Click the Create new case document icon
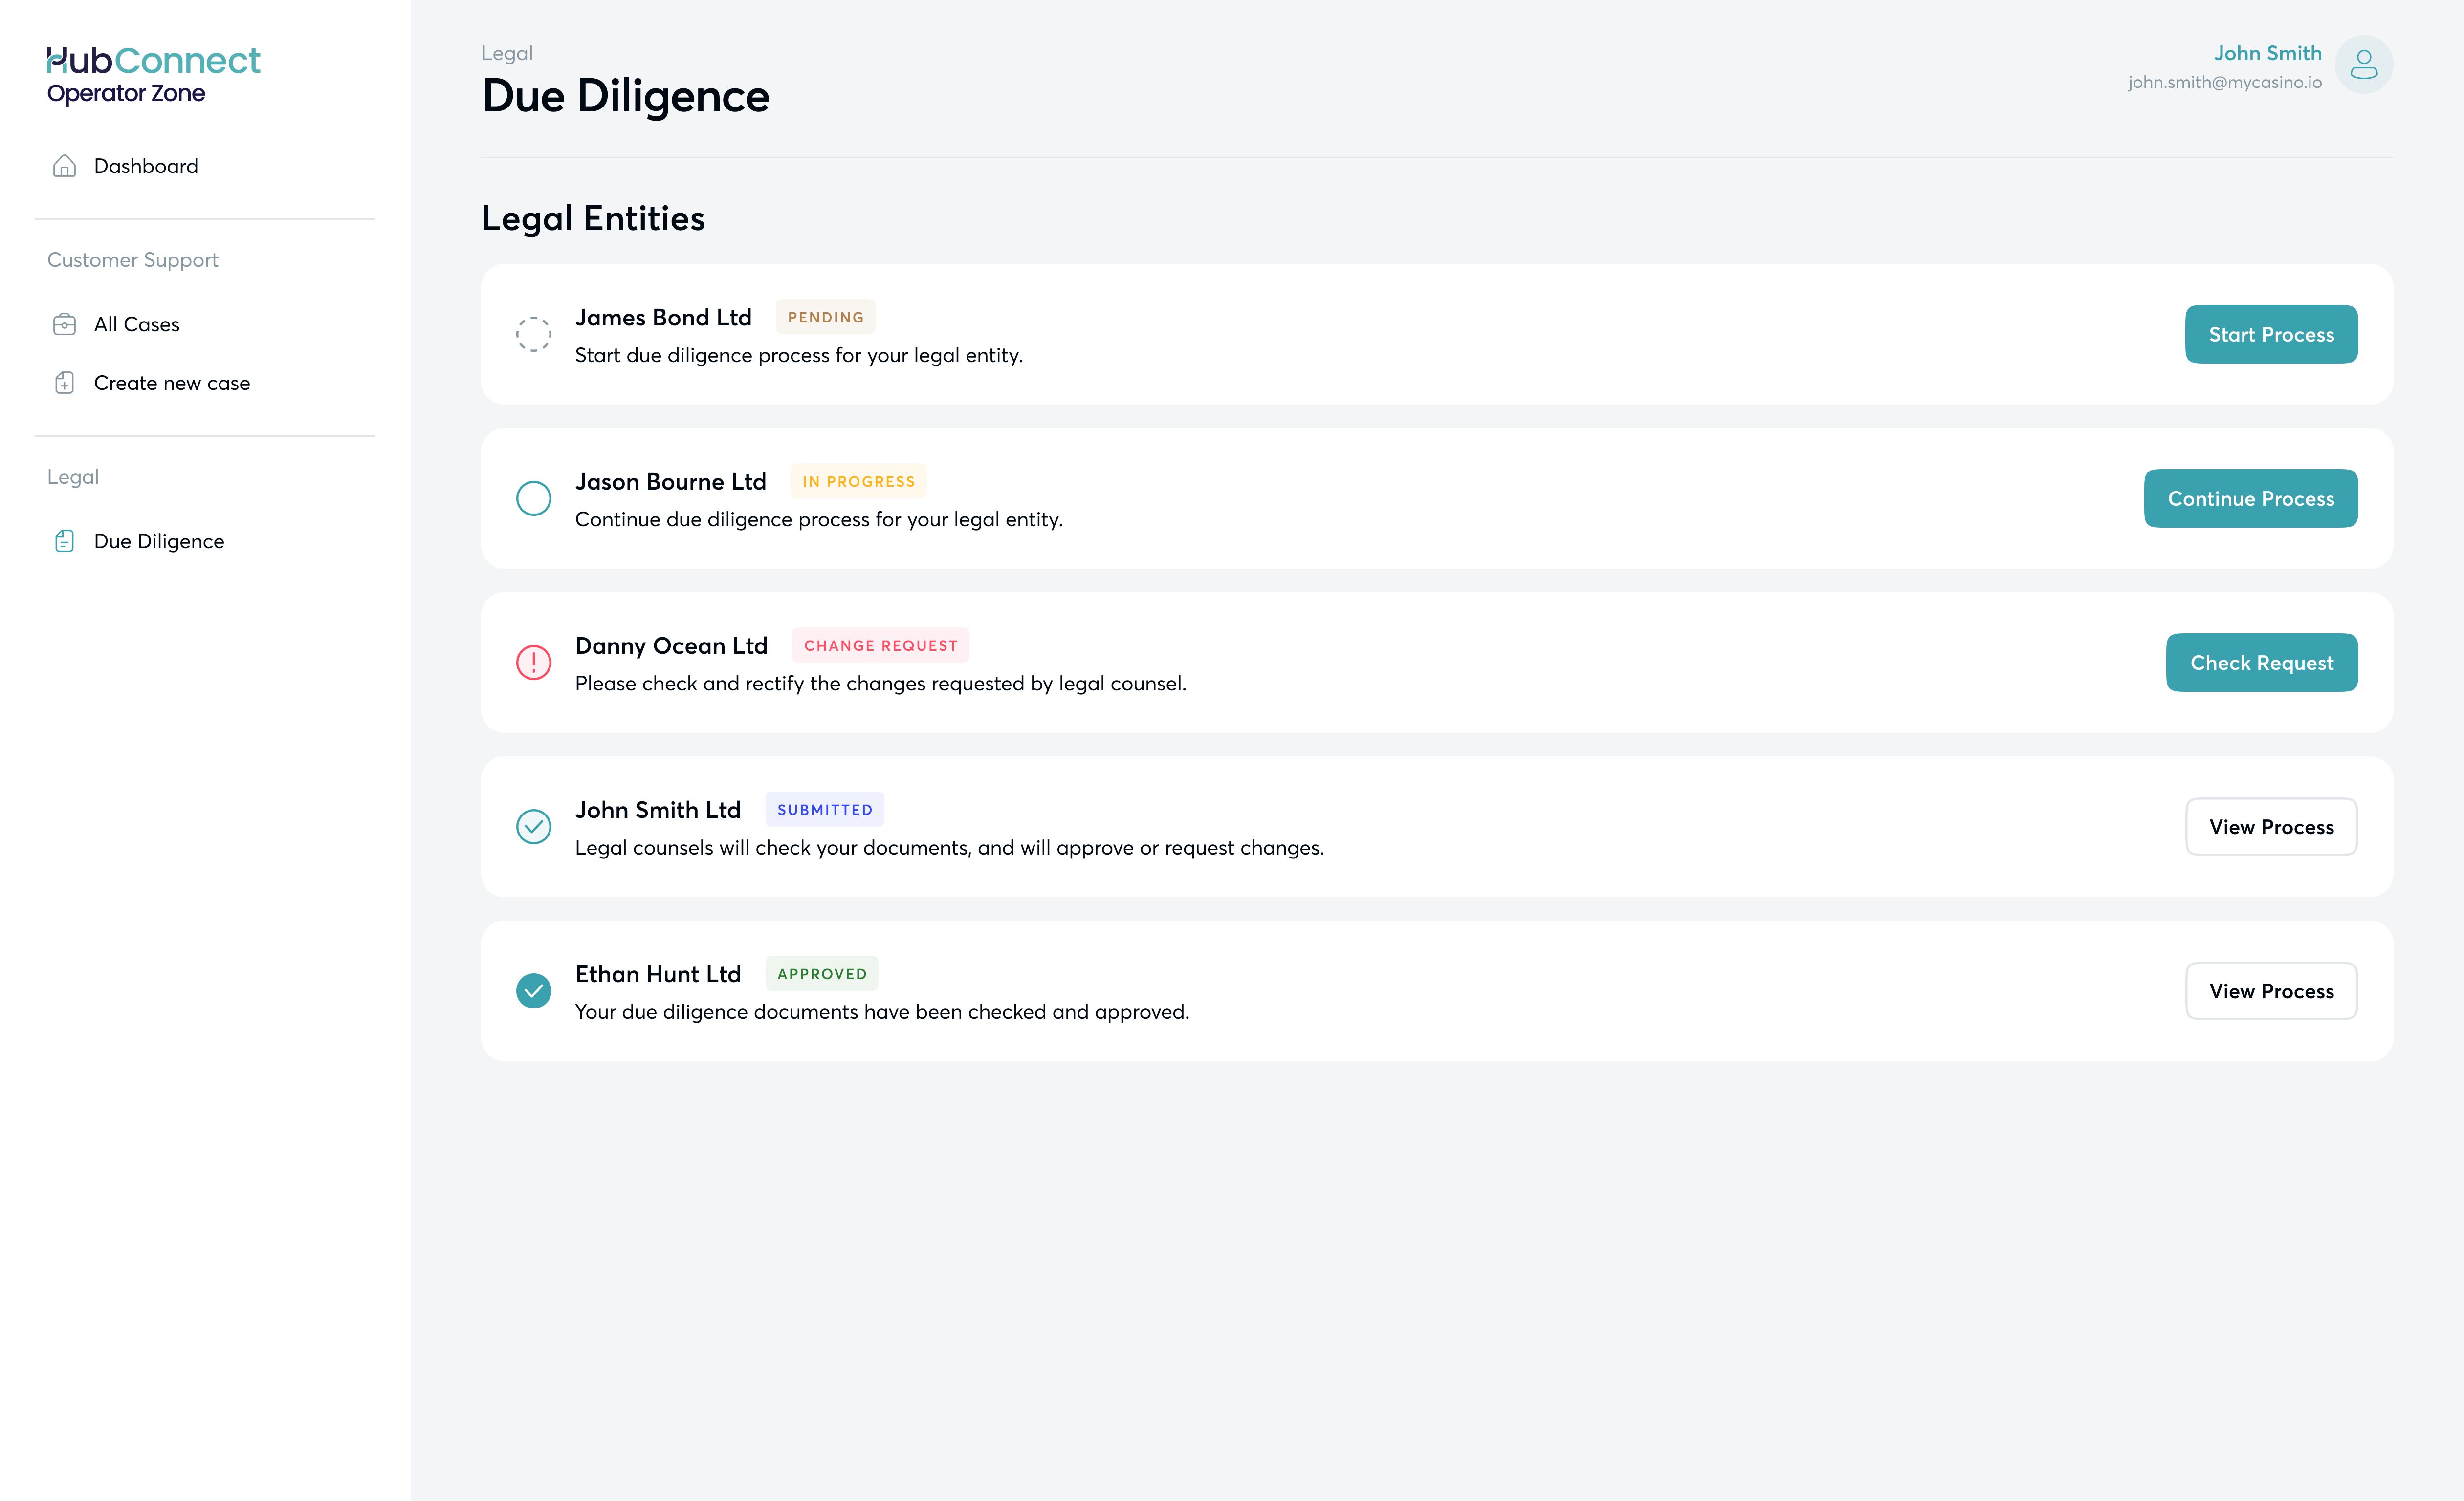 64,383
